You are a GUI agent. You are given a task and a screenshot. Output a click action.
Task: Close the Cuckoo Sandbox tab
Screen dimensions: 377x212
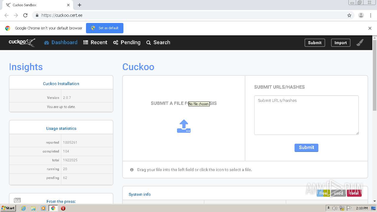tap(68, 5)
